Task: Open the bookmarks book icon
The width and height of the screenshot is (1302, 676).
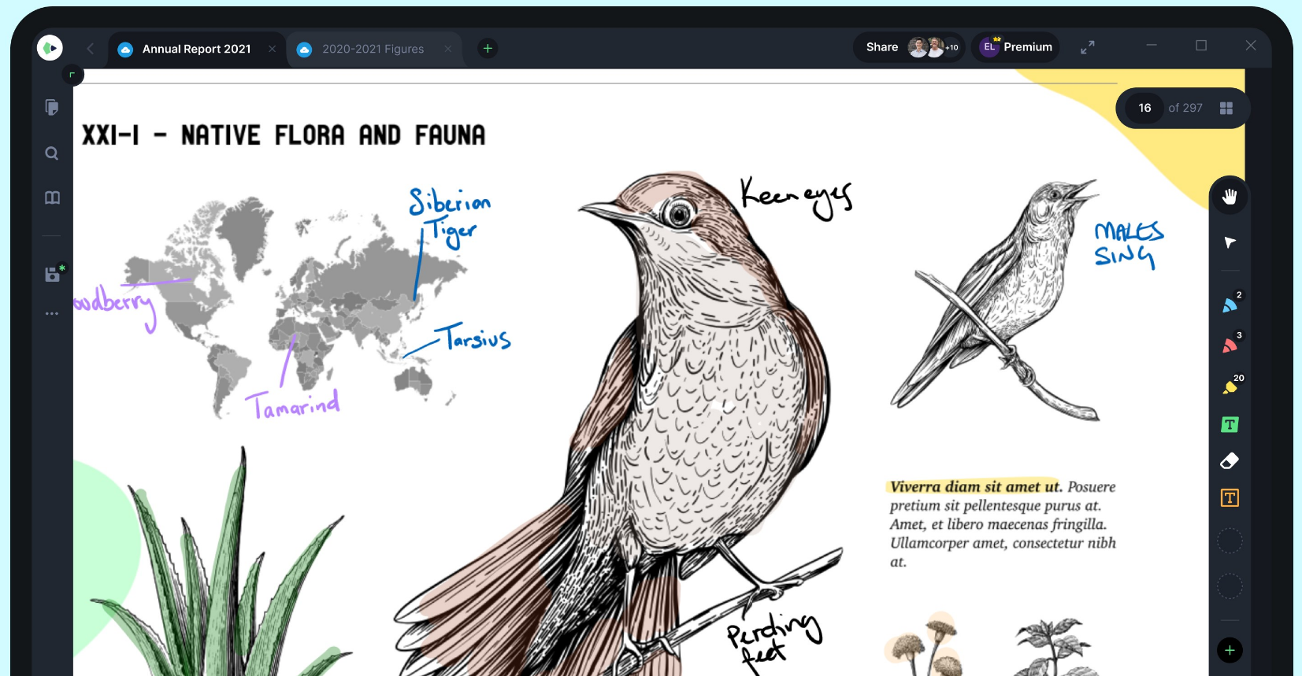Action: [52, 198]
